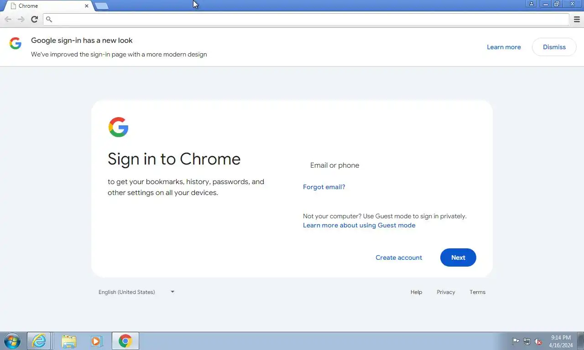The height and width of the screenshot is (350, 584).
Task: Launch Internet Explorer from the taskbar
Action: (39, 341)
